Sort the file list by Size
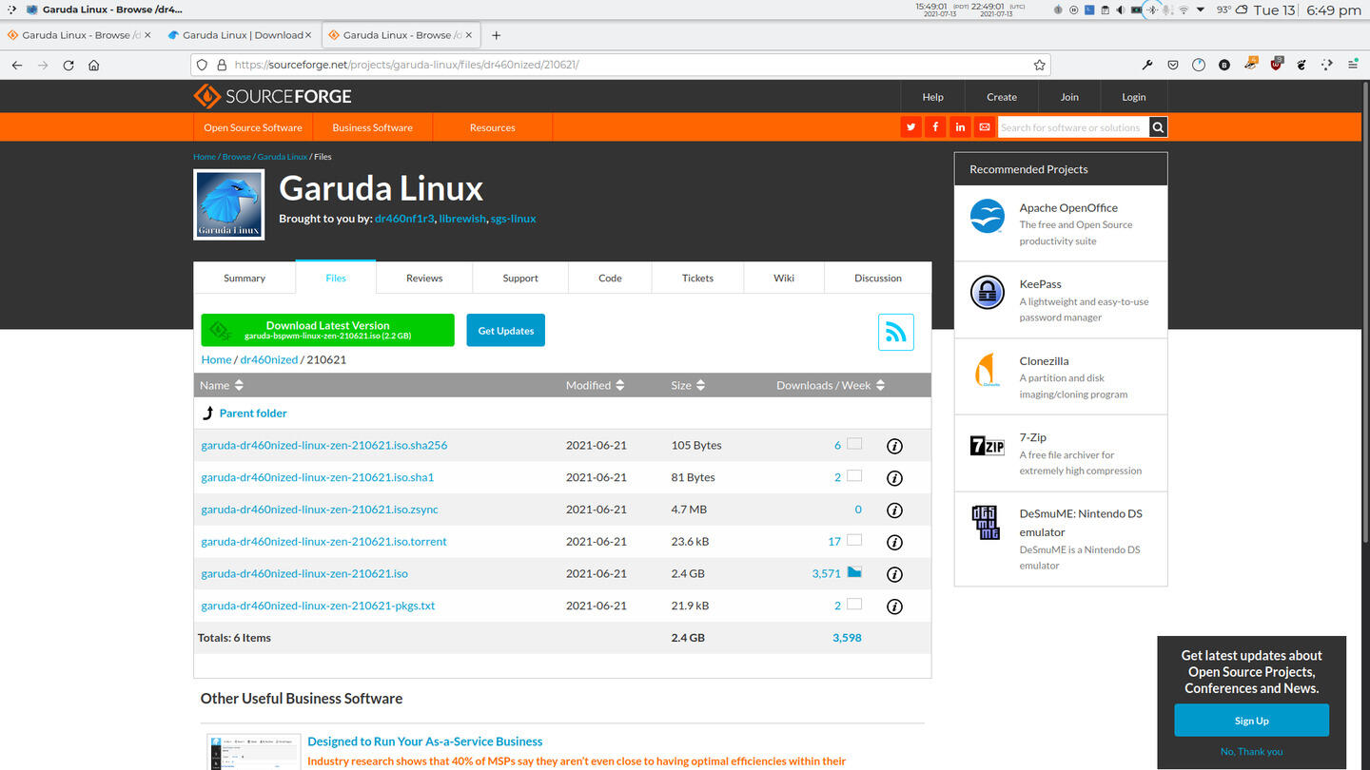Image resolution: width=1370 pixels, height=770 pixels. pos(688,385)
